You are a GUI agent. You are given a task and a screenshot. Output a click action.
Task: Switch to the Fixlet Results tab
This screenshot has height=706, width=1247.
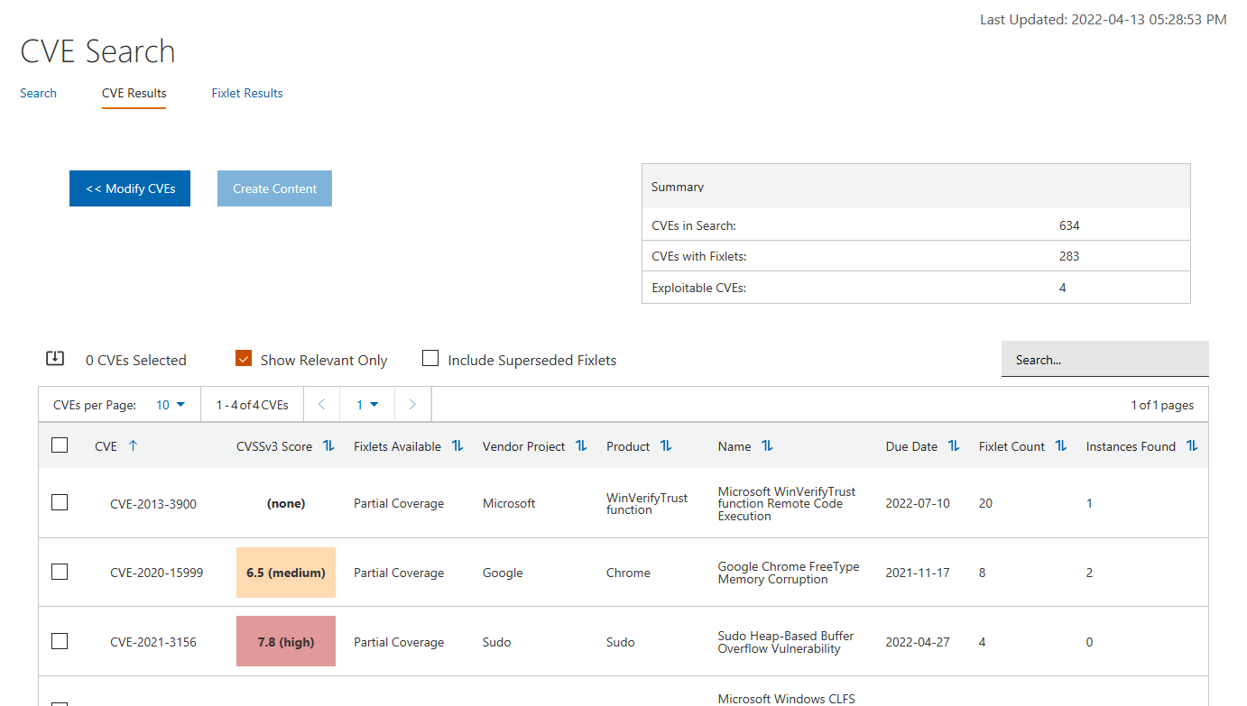click(x=247, y=93)
